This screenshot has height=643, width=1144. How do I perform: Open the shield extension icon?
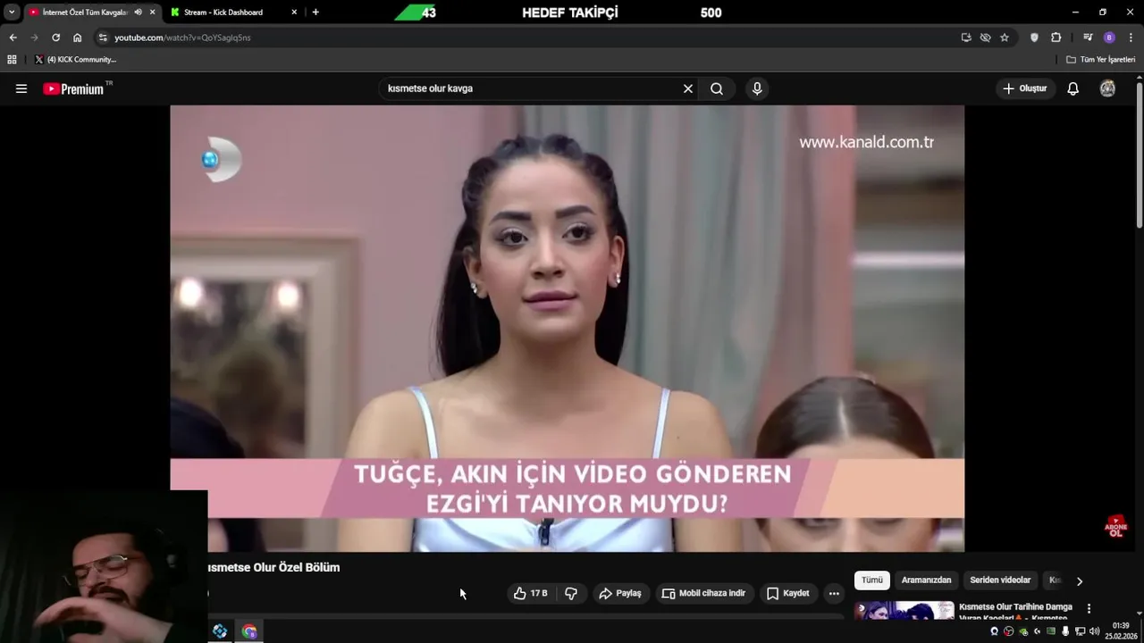click(1034, 38)
